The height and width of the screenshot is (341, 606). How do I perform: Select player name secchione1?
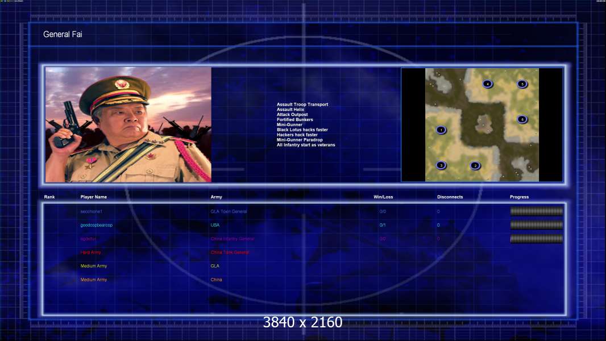coord(91,211)
